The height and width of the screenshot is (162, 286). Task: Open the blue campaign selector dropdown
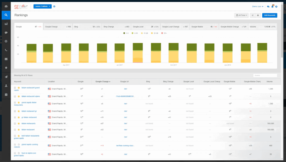pyautogui.click(x=42, y=6)
